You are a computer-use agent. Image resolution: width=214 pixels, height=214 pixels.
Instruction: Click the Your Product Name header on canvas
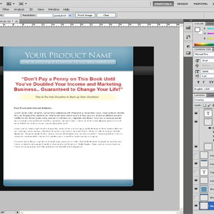click(x=68, y=55)
